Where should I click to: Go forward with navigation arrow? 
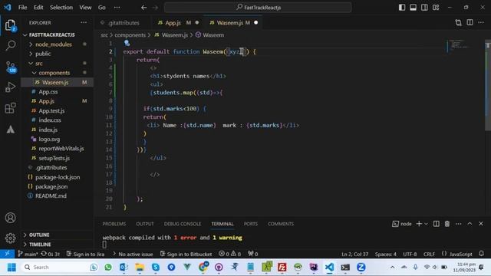155,7
